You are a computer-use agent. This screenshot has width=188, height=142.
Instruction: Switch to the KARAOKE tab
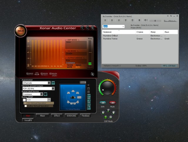[x=71, y=116]
